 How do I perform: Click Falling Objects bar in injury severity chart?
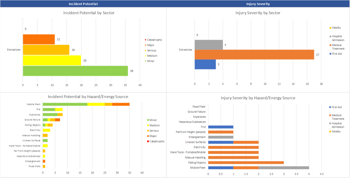(246, 163)
